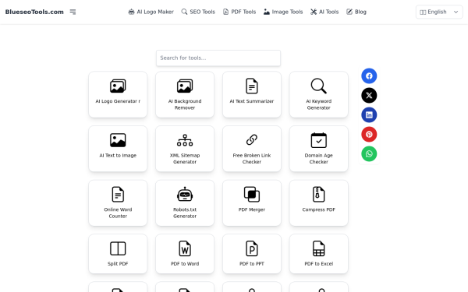Select the XML Sitemap Generator text label
This screenshot has width=468, height=292.
(185, 159)
